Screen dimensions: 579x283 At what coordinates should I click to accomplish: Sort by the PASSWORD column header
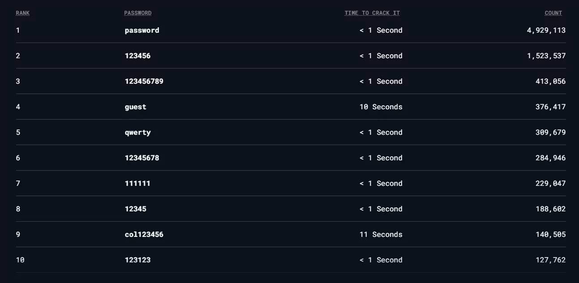[137, 13]
